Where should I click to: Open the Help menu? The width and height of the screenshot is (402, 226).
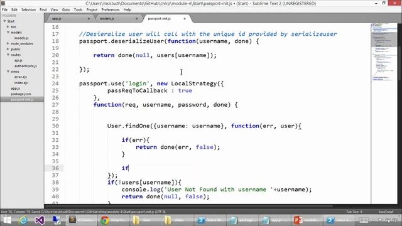click(x=127, y=10)
